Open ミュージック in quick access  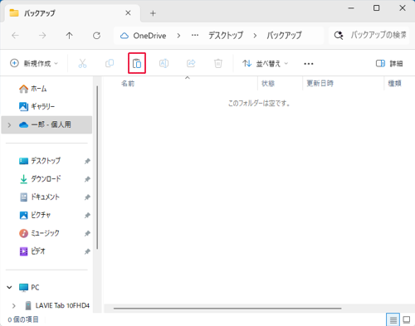coord(39,233)
